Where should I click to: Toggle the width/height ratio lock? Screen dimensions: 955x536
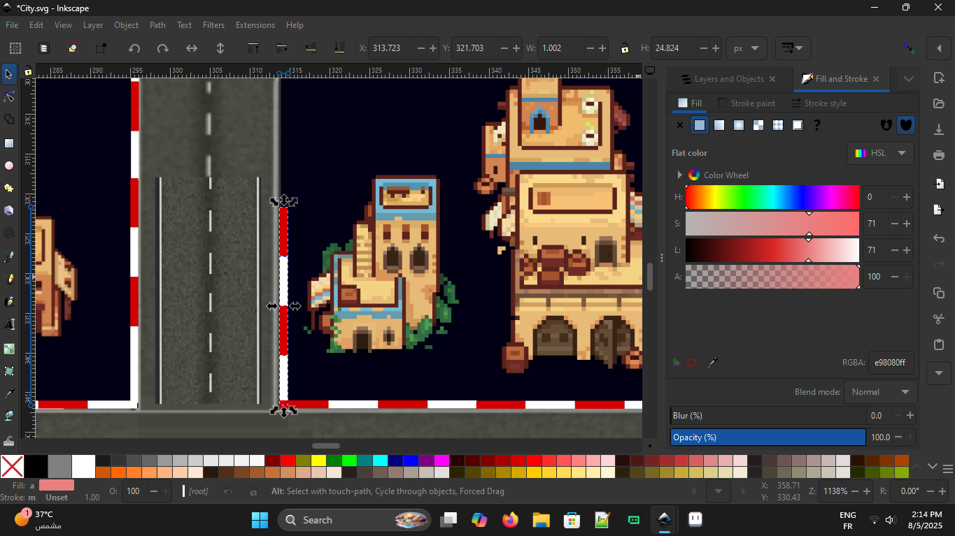[624, 48]
